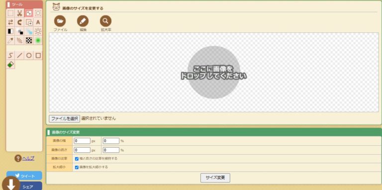The image size is (382, 190).
Task: Select the circle shape drawing tool
Action: click(x=29, y=56)
